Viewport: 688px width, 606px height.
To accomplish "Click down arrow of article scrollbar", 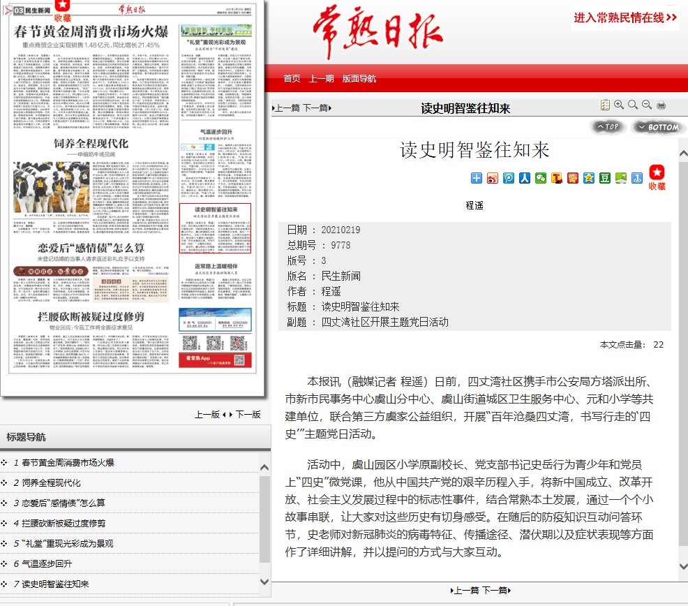I will click(x=683, y=566).
